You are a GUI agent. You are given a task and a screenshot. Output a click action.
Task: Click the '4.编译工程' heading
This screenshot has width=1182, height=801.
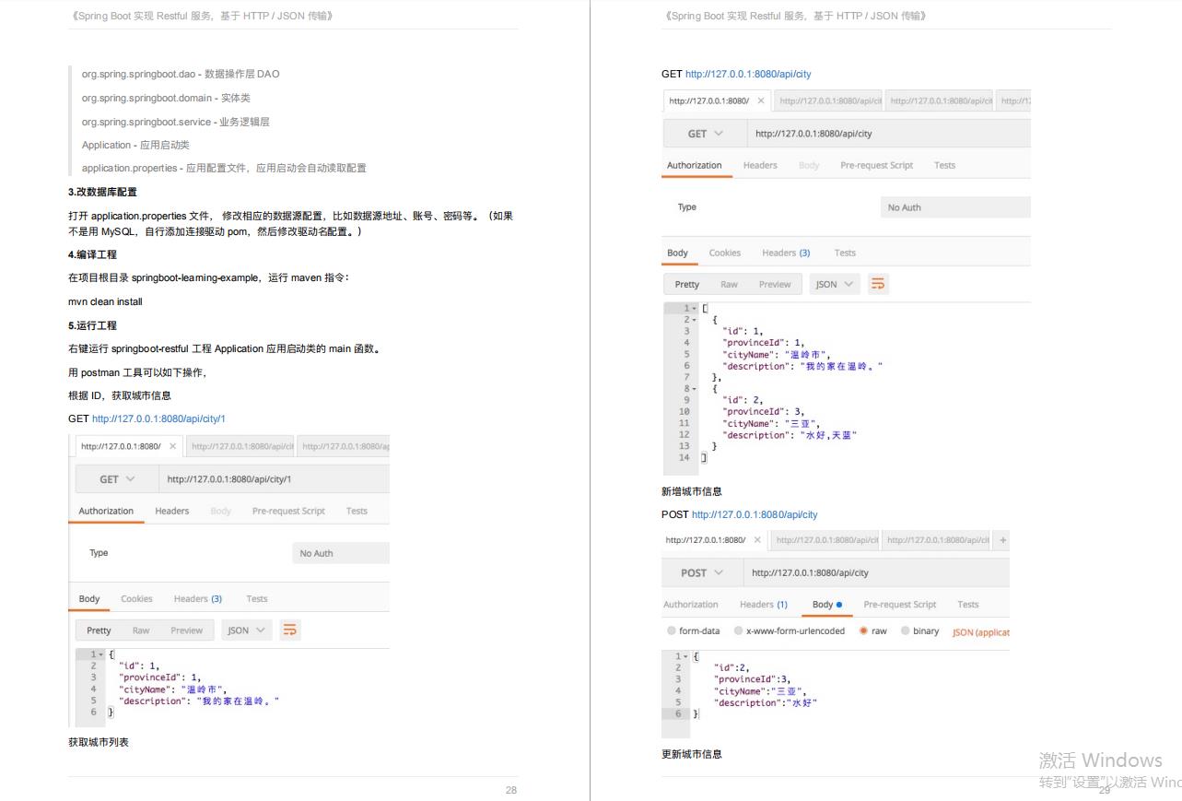point(92,254)
